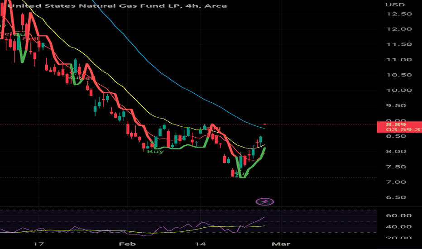Click the Mar label on time axis

(281, 244)
